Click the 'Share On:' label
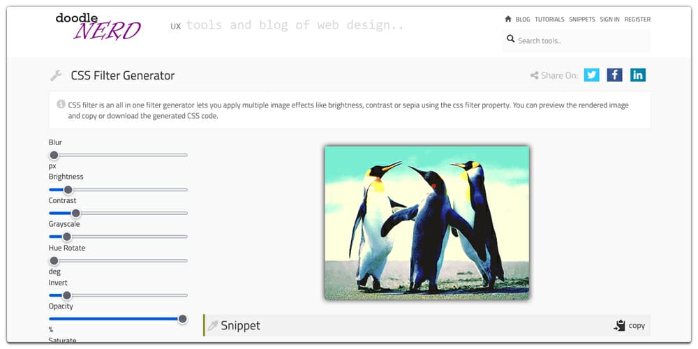Viewport: 698px width, 349px height. [560, 75]
